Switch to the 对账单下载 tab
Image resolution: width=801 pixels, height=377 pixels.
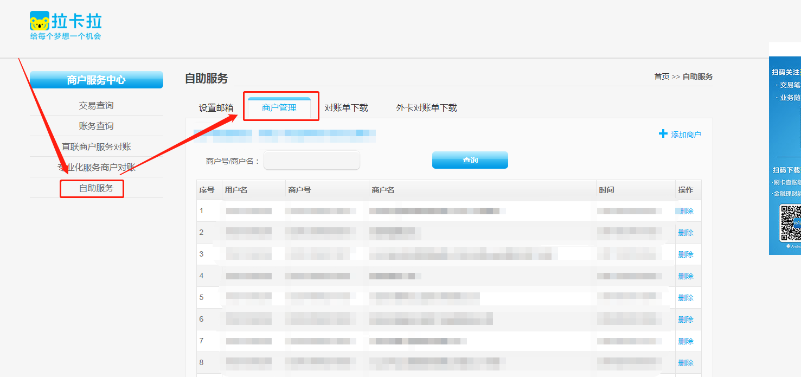click(346, 108)
